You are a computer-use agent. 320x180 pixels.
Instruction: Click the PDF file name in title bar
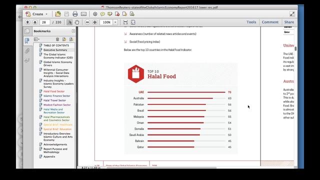click(161, 7)
